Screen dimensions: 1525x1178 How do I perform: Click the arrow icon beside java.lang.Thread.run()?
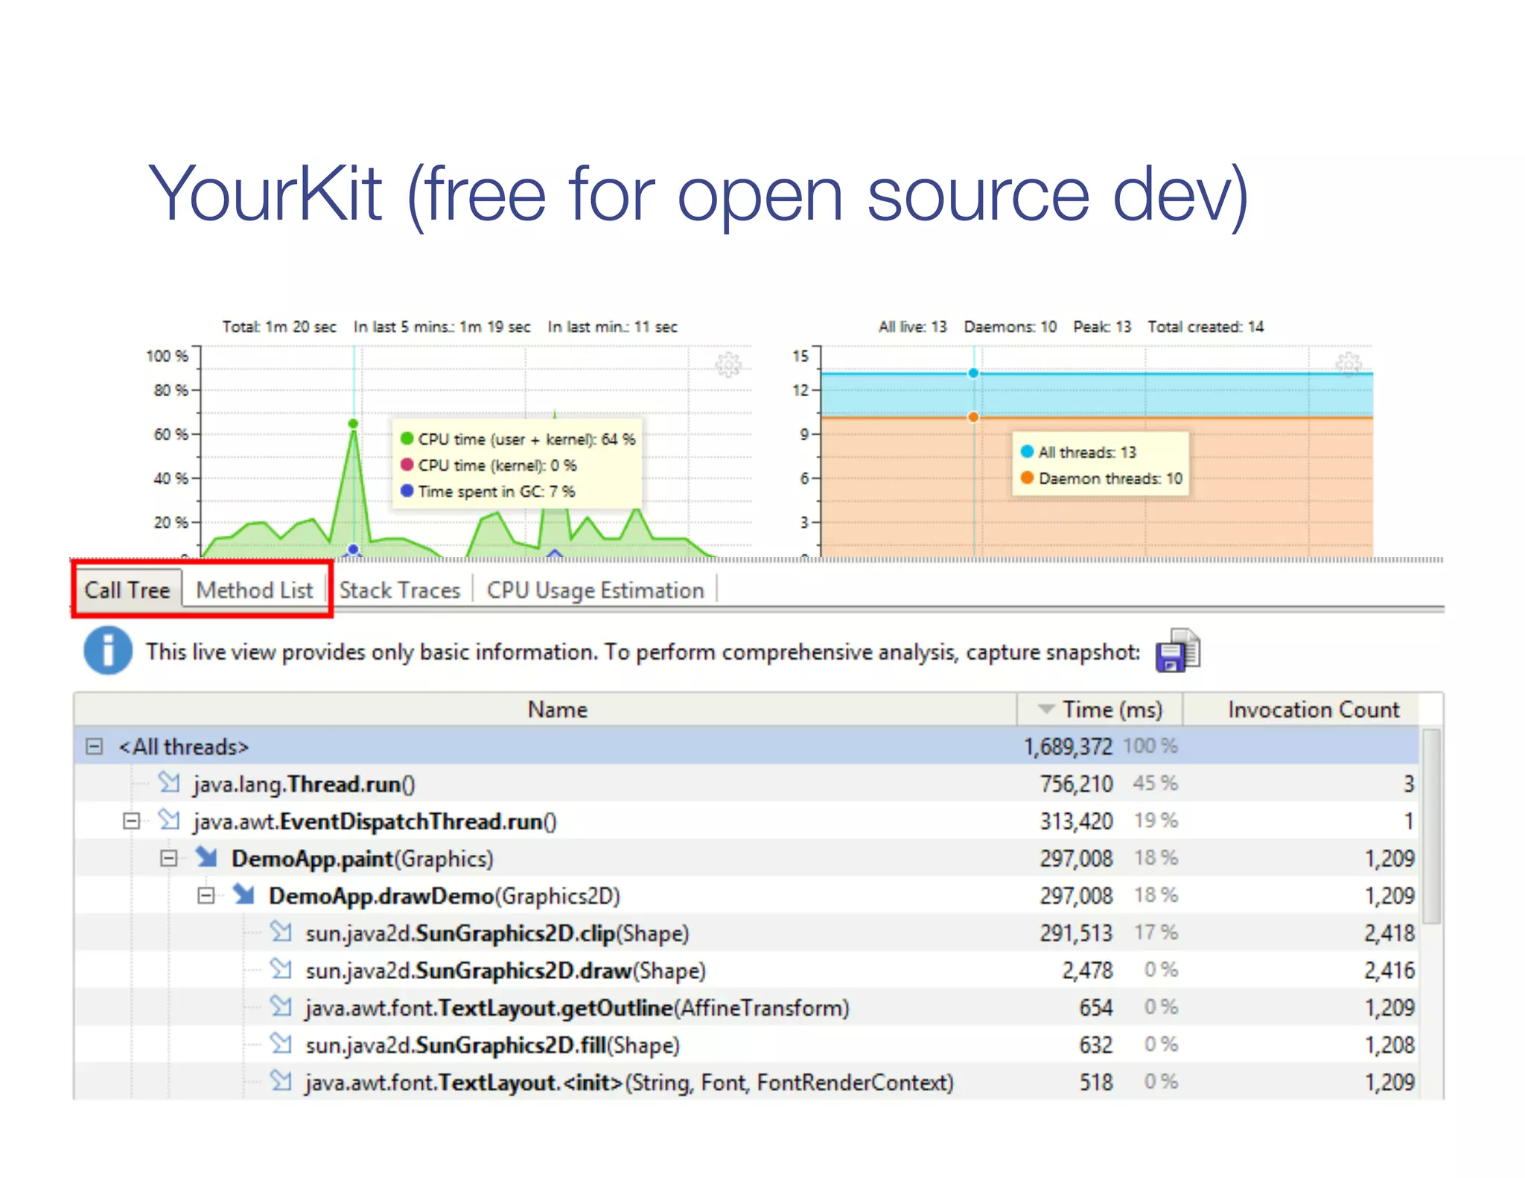[169, 782]
